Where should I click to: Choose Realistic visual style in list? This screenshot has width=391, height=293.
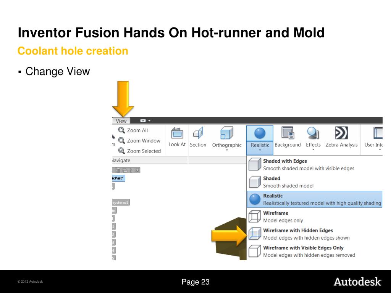coord(315,199)
